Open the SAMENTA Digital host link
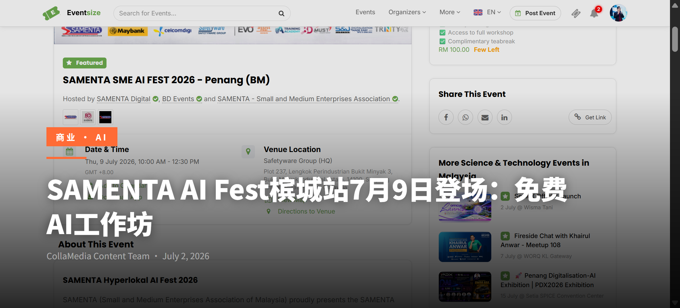Screen dimensions: 680x308 pos(123,99)
